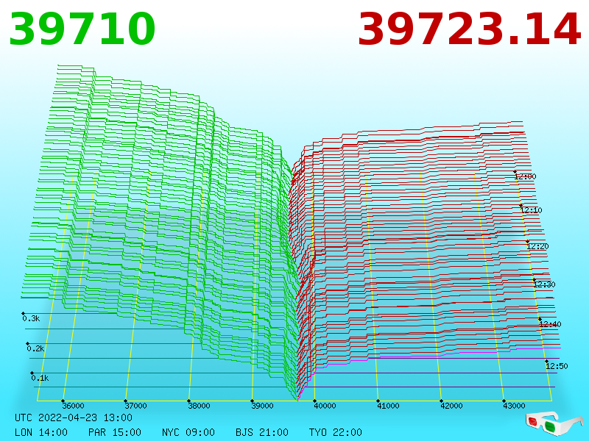Click the 42000 price axis label
Image resolution: width=589 pixels, height=441 pixels.
[451, 406]
